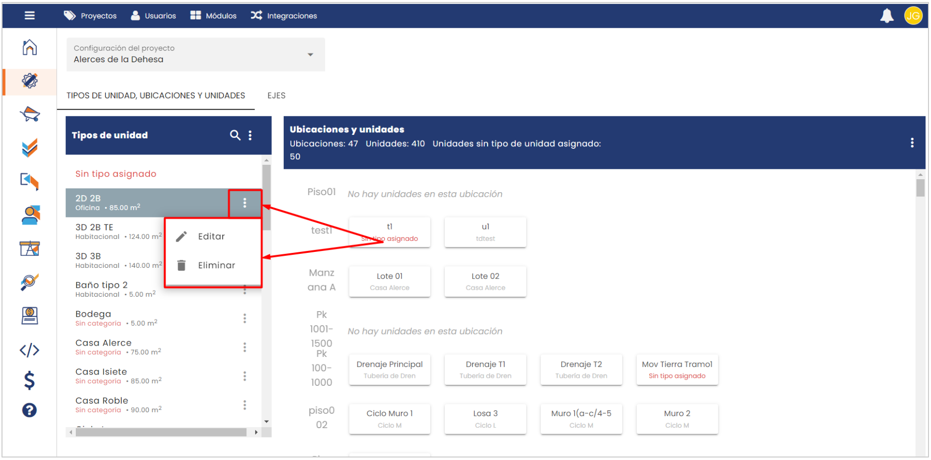
Task: Choose Eliminar in the context menu
Action: click(216, 265)
